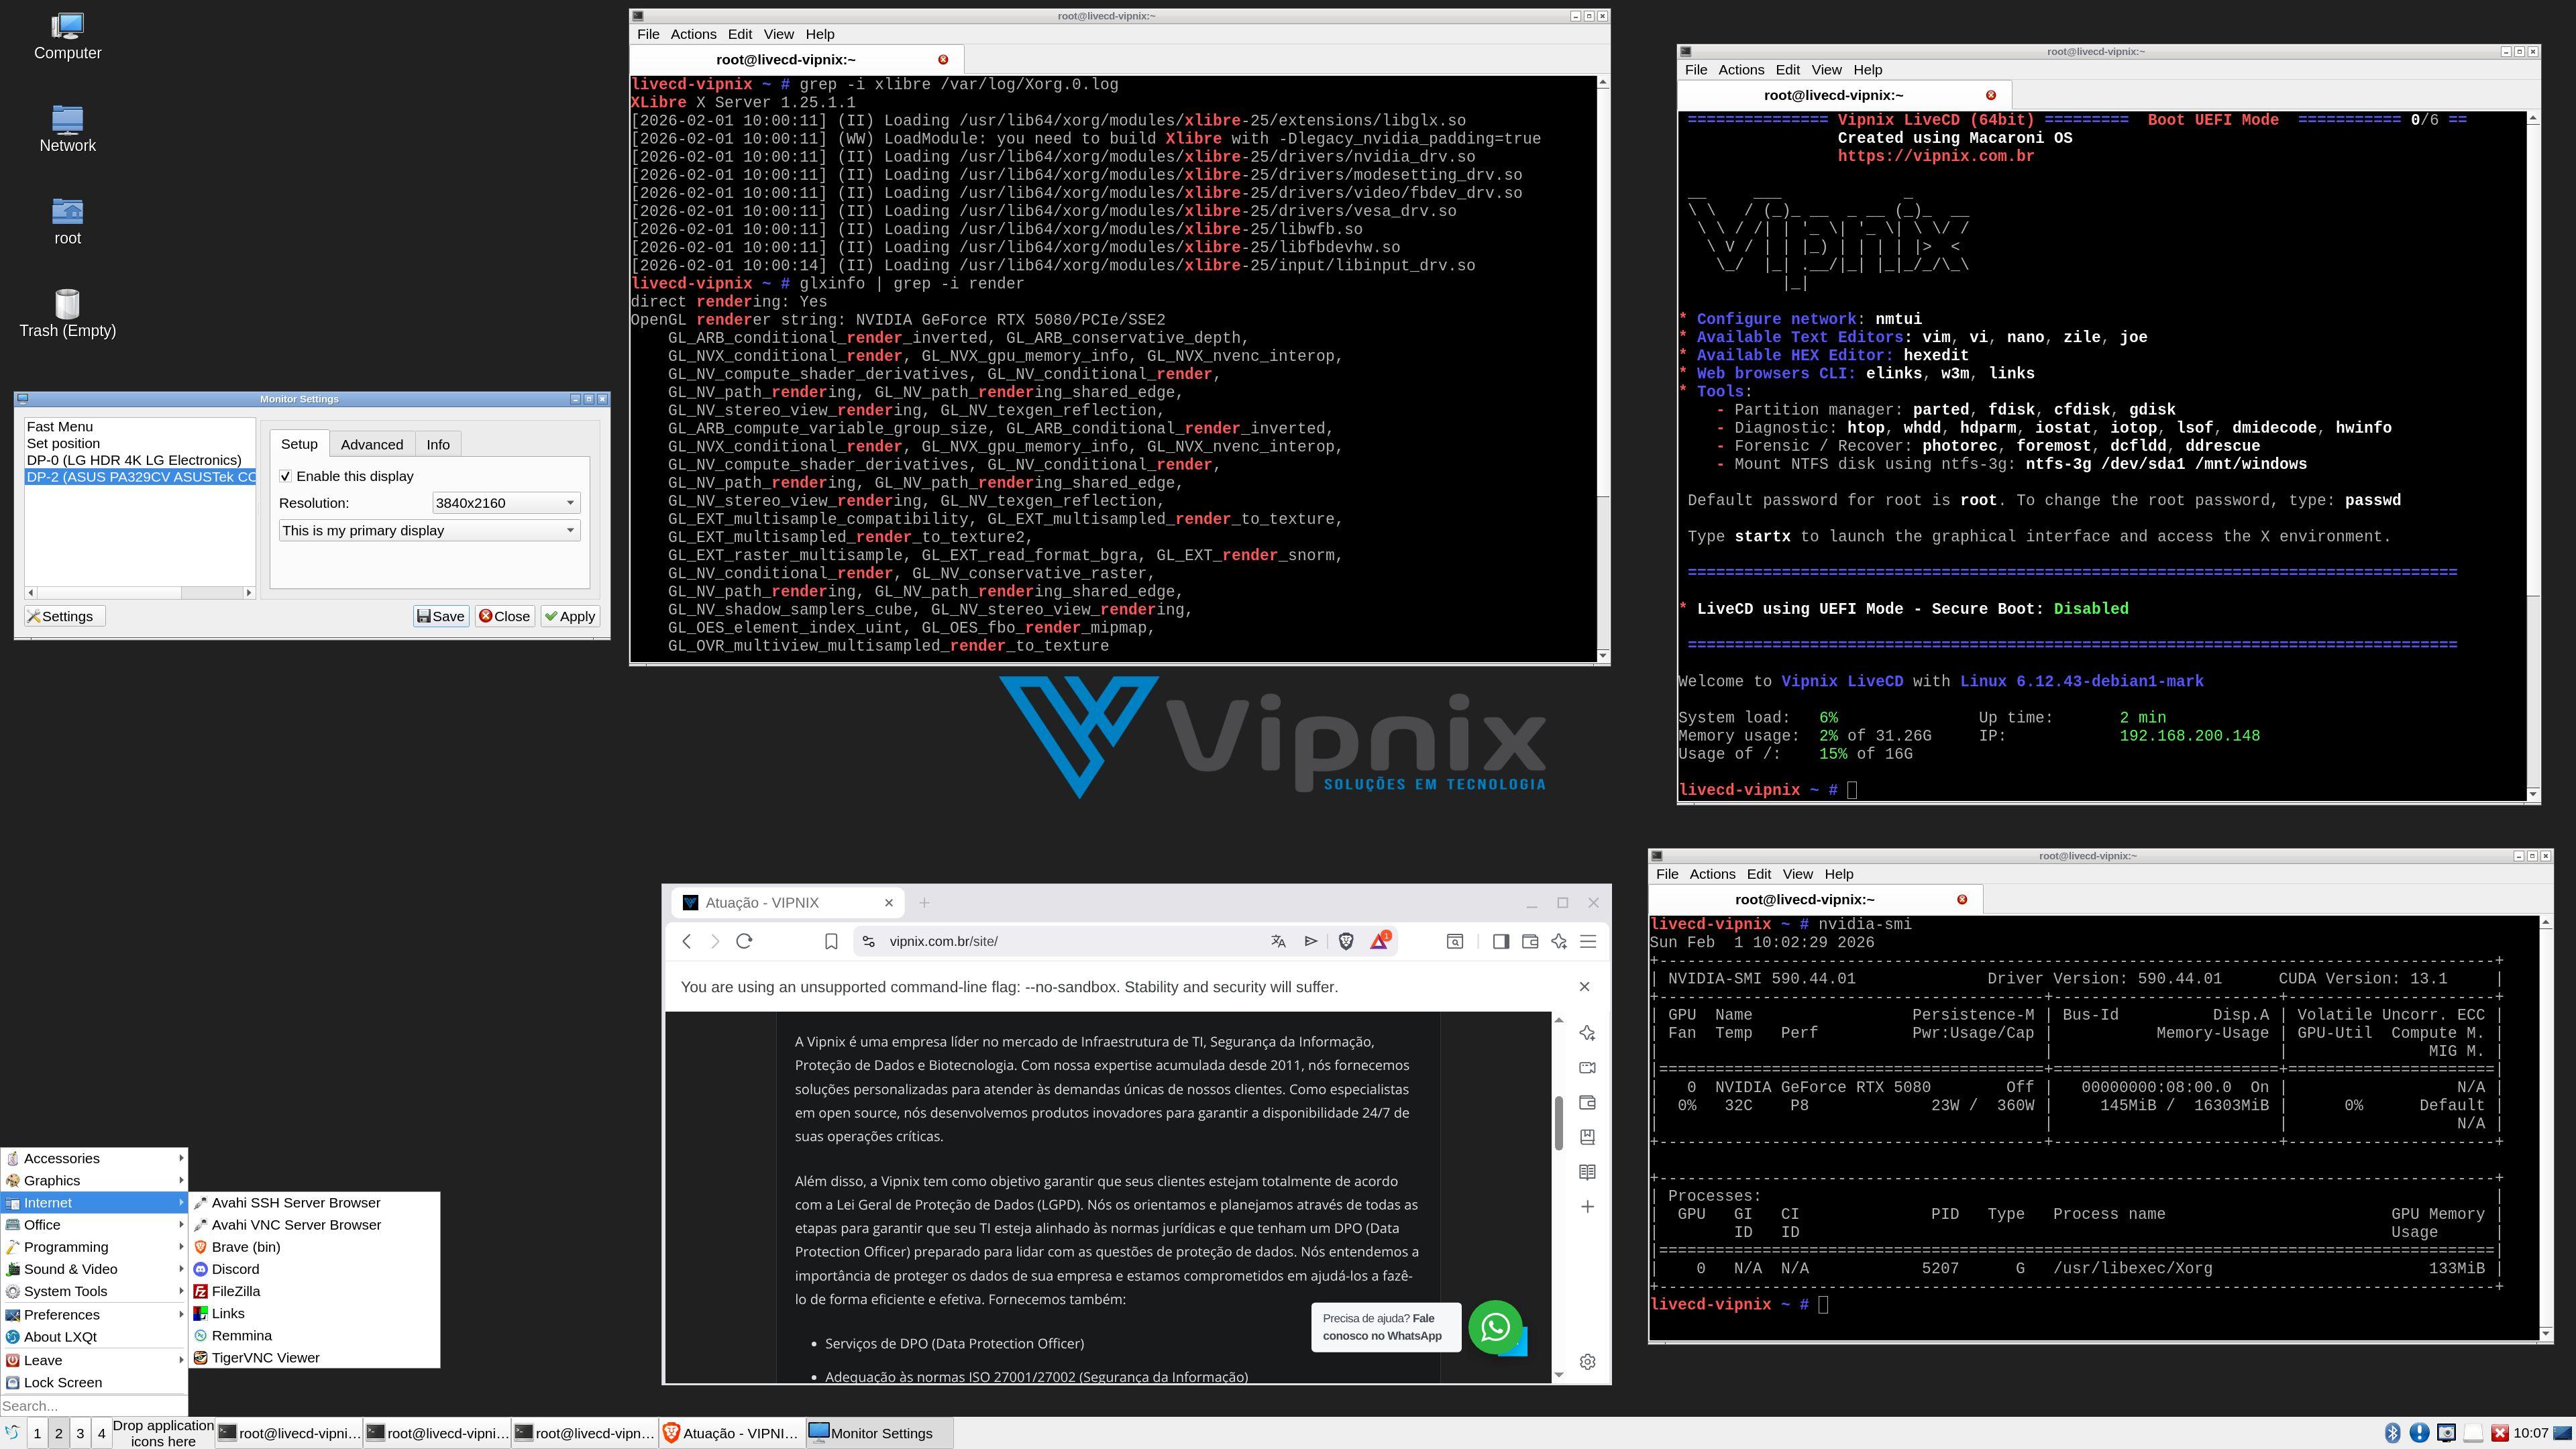2576x1449 pixels.
Task: Open Brave Wallet in the toolbar
Action: (x=1530, y=941)
